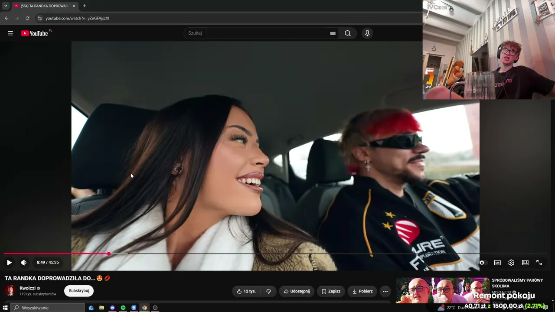Start voice search with the microphone
The image size is (555, 312).
click(x=367, y=33)
